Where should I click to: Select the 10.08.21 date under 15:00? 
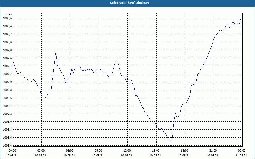click(155, 155)
